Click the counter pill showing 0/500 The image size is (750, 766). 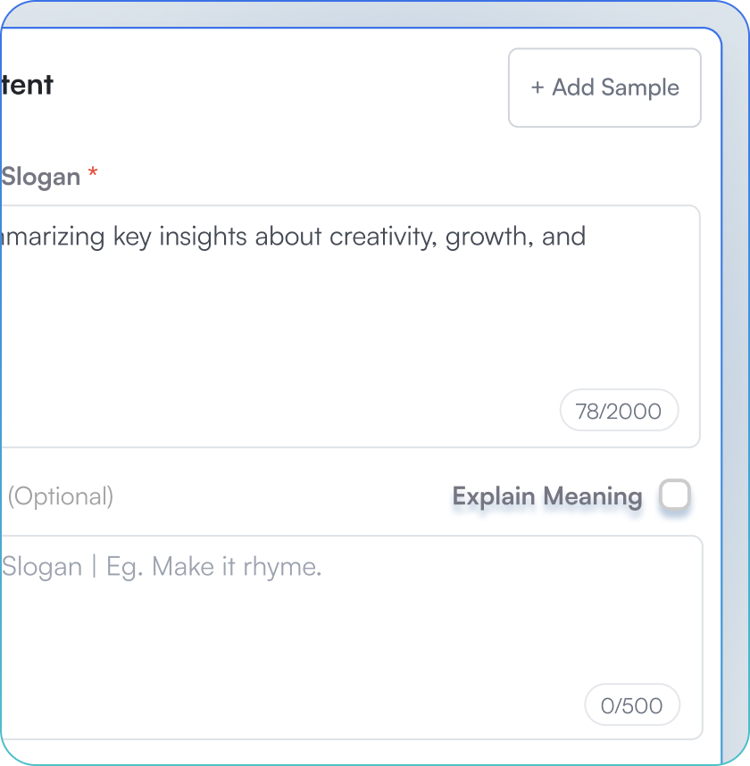pos(632,704)
